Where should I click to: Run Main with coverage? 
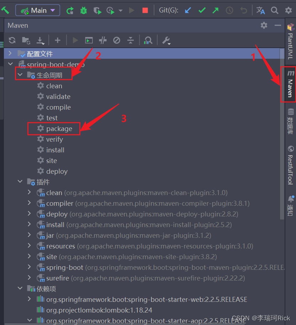coord(97,10)
